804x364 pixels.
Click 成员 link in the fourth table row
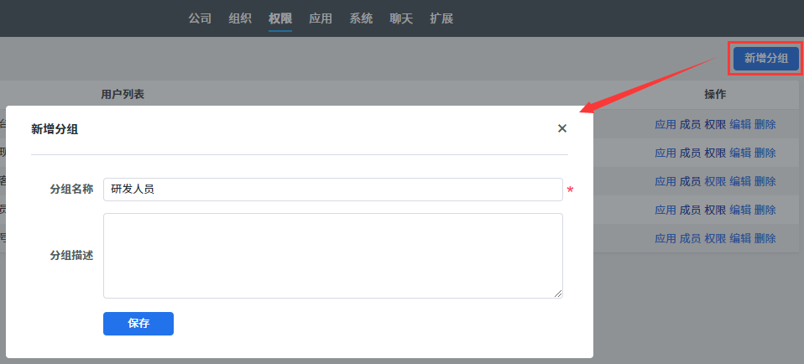click(x=690, y=210)
